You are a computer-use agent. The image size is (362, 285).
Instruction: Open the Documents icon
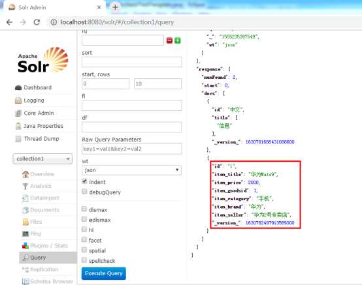25,210
